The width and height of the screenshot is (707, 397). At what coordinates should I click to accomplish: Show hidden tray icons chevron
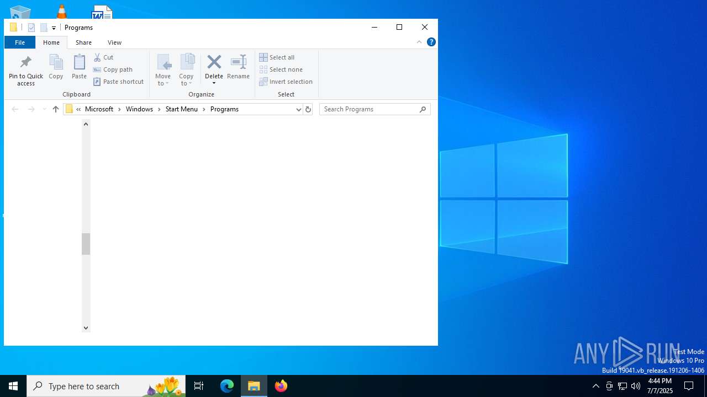point(596,386)
